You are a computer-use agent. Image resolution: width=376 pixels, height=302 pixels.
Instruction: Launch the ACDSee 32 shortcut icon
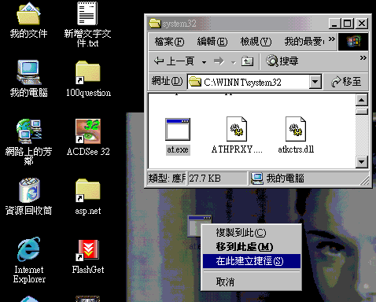(x=88, y=131)
